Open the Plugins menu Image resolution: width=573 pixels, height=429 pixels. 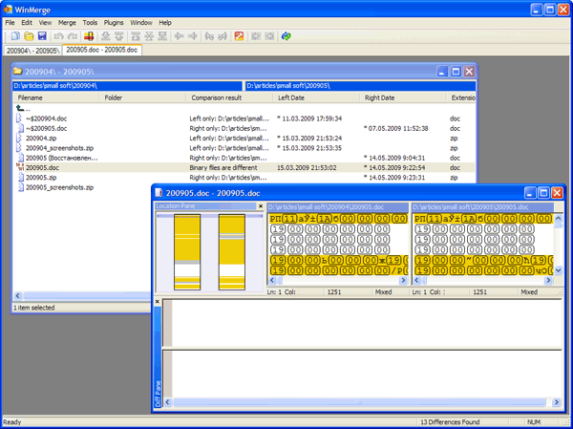pos(114,22)
